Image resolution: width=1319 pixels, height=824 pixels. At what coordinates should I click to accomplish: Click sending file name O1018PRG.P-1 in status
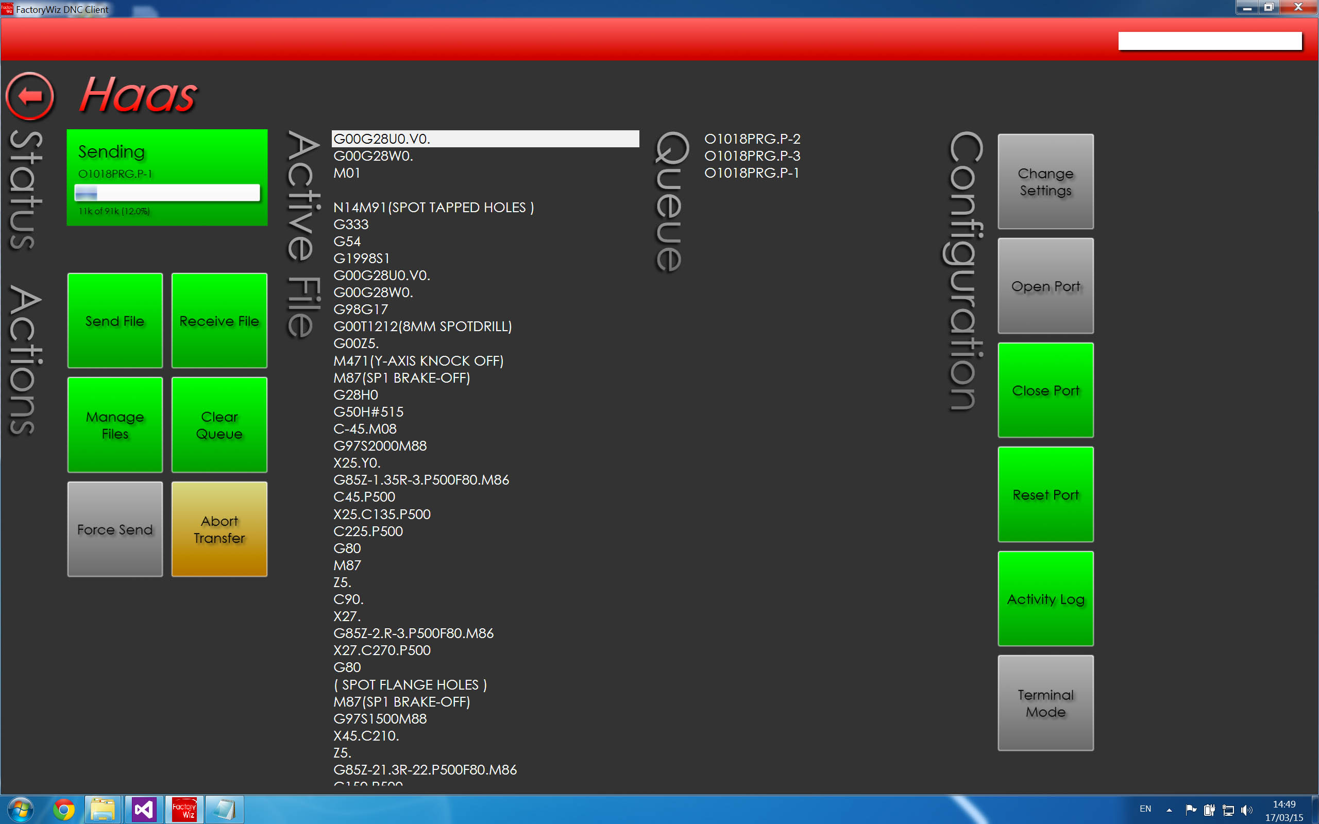[x=115, y=174]
